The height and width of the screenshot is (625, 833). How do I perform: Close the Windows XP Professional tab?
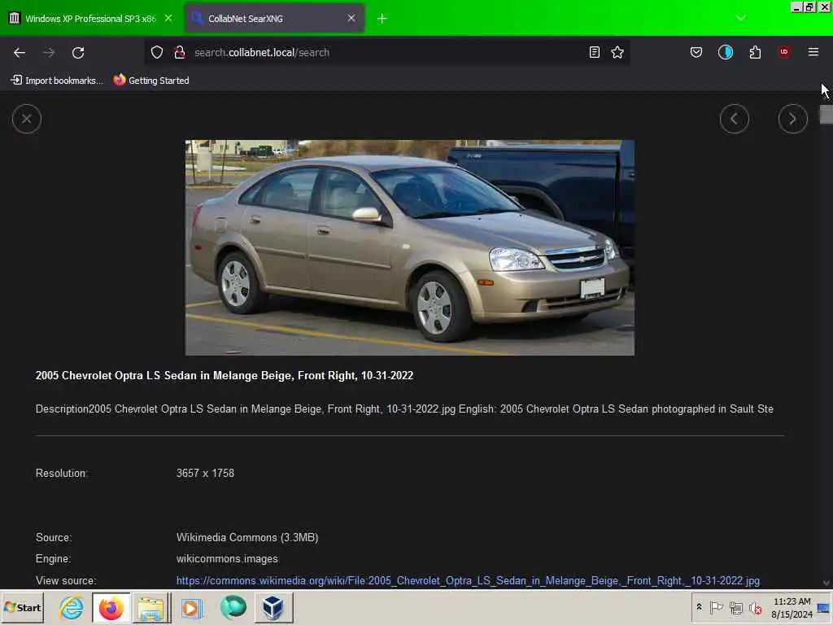pos(168,18)
